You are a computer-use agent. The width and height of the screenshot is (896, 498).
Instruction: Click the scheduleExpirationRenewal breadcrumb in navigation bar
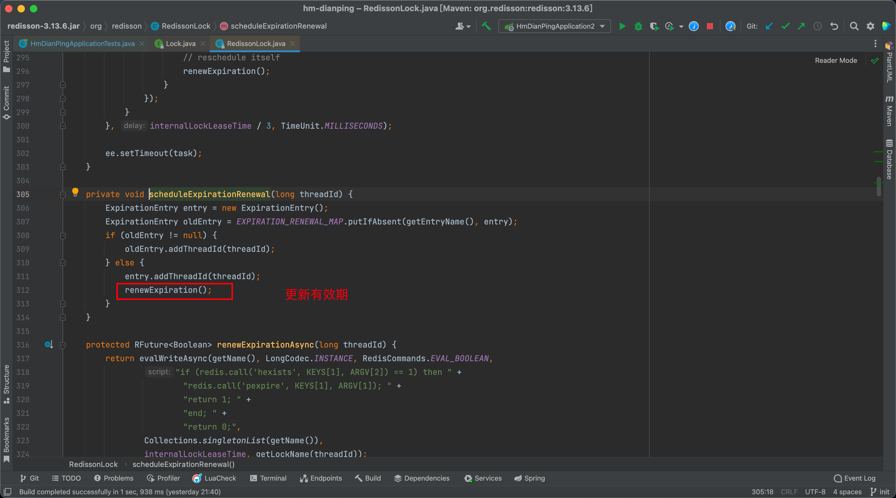coord(274,26)
